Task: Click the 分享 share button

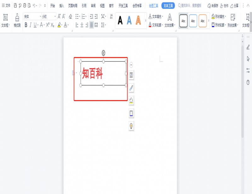Action: 234,6
